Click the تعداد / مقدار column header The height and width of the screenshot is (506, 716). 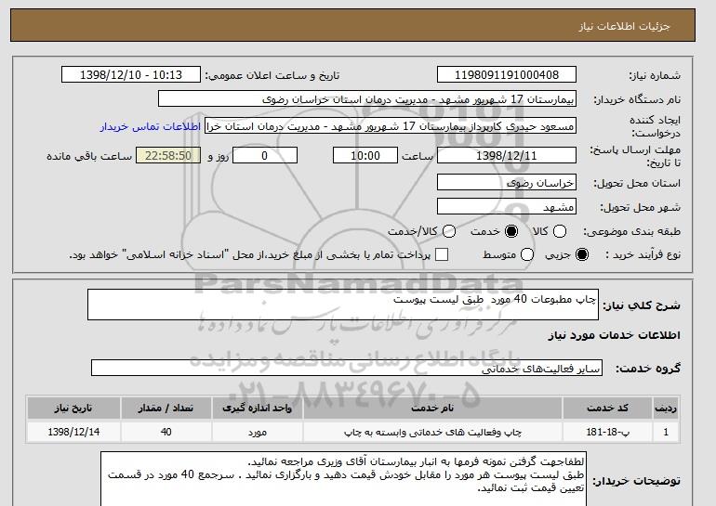pos(166,408)
